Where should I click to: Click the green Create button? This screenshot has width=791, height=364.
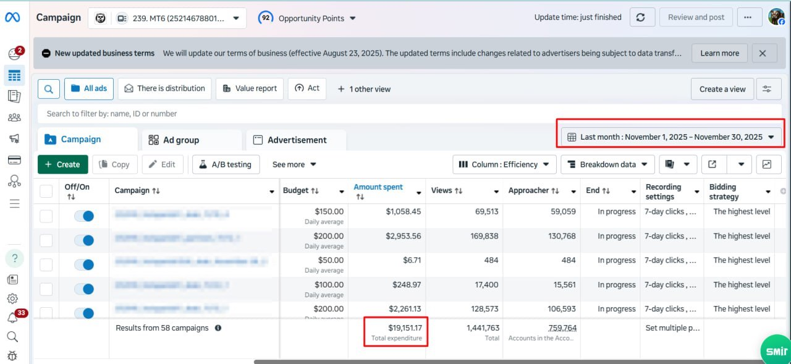pos(62,164)
